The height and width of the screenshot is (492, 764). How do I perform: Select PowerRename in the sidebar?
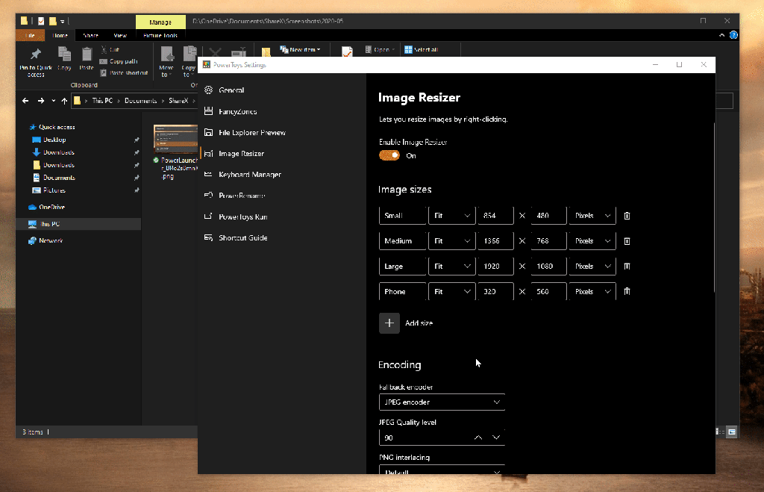pyautogui.click(x=241, y=196)
